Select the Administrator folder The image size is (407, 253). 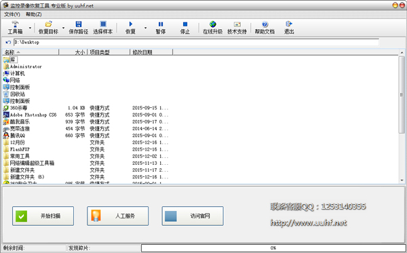(22, 66)
